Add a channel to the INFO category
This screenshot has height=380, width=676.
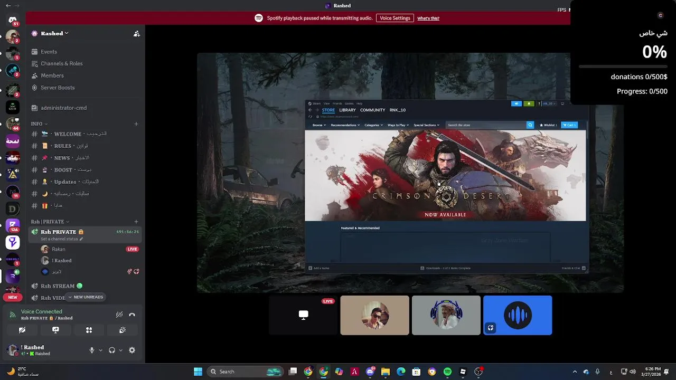tap(136, 124)
